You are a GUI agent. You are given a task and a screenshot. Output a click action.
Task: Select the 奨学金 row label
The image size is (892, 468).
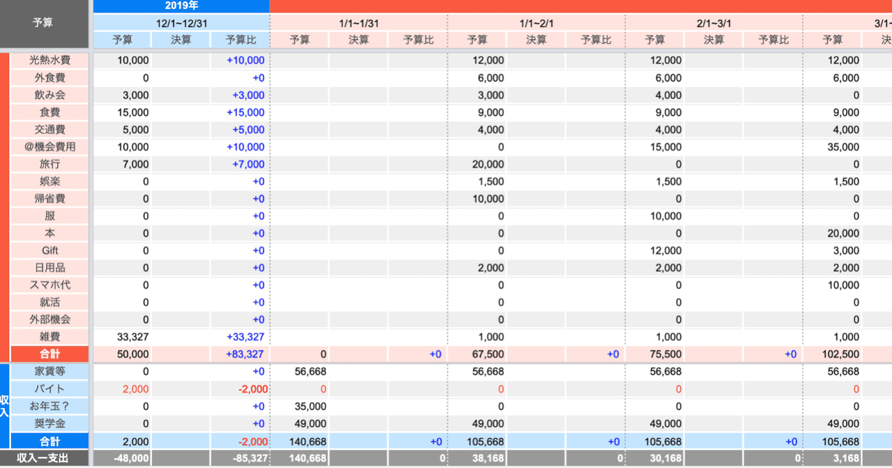pyautogui.click(x=49, y=423)
